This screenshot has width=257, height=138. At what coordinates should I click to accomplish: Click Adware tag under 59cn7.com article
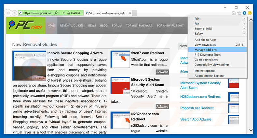pos(162,72)
